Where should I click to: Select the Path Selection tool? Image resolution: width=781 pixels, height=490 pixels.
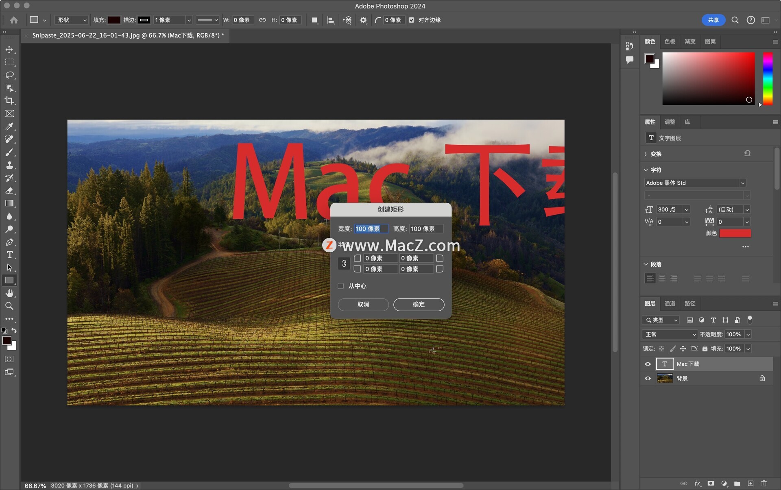coord(9,268)
